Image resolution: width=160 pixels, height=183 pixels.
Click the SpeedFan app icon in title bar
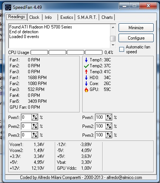coord(8,7)
